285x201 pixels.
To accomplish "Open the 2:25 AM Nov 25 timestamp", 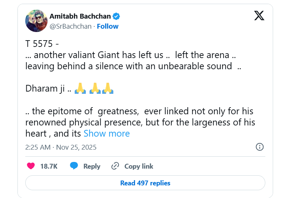I will [61, 147].
